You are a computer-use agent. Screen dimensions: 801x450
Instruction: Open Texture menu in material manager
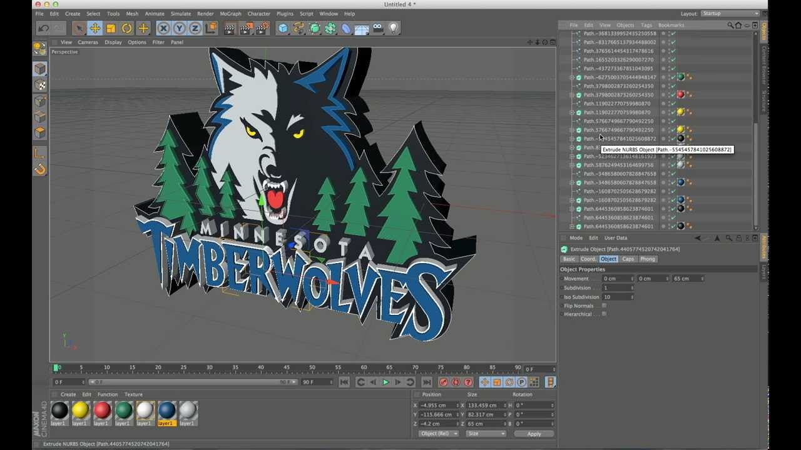pos(133,394)
